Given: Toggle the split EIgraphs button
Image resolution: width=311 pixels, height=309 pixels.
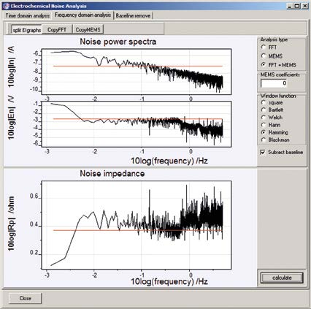Looking at the screenshot, I should pos(27,30).
